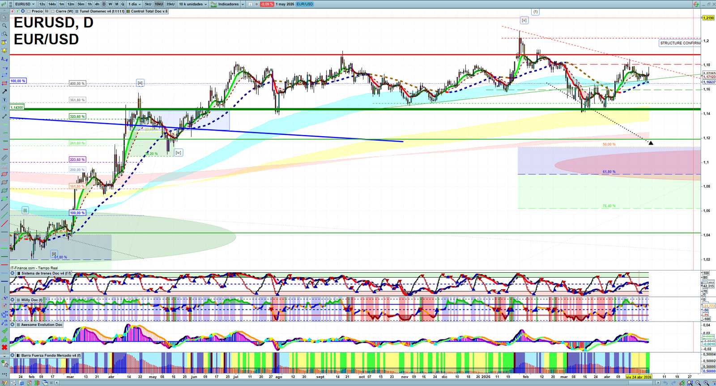Expand more drawing tools with sidebar chevron
This screenshot has width=716, height=386.
4,356
